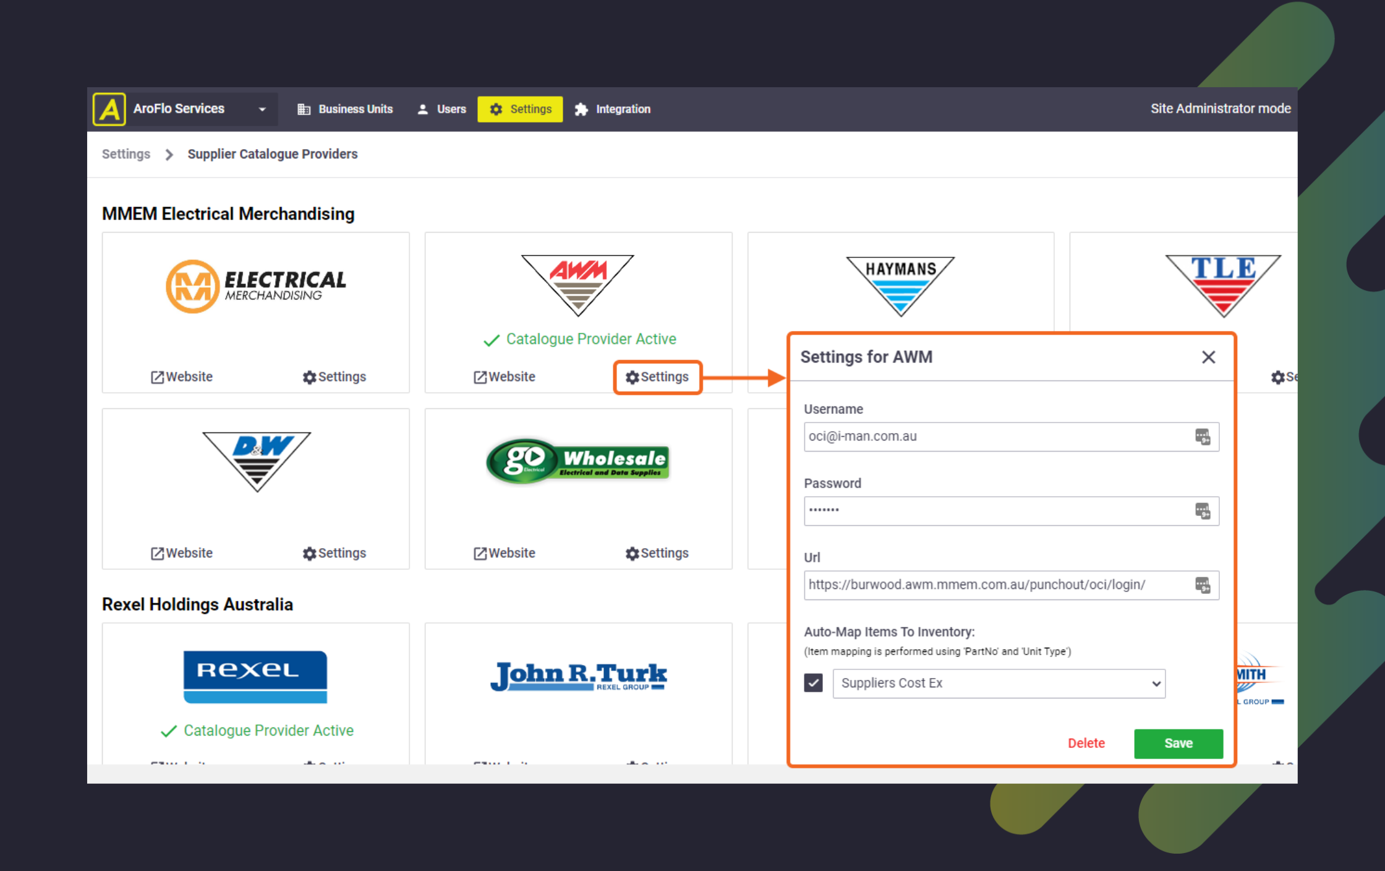This screenshot has height=871, width=1385.
Task: Select the Settings tab in top bar
Action: pyautogui.click(x=520, y=109)
